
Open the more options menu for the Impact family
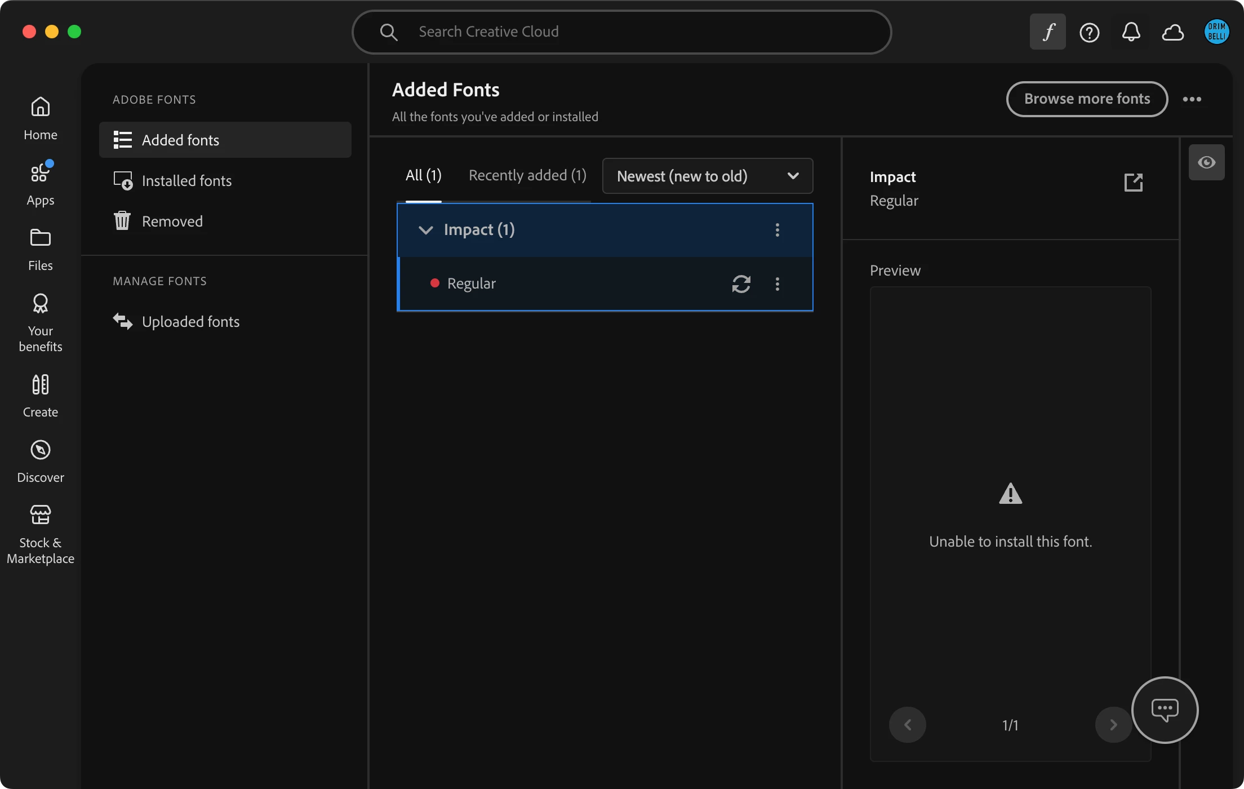tap(777, 230)
